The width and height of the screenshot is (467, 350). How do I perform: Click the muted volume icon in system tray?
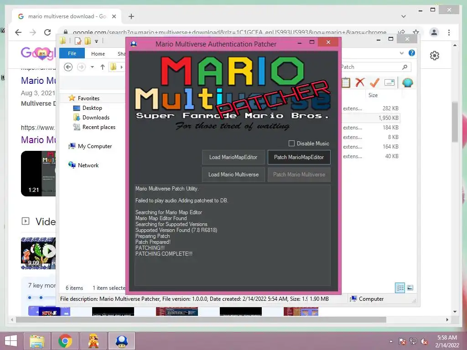[424, 341]
